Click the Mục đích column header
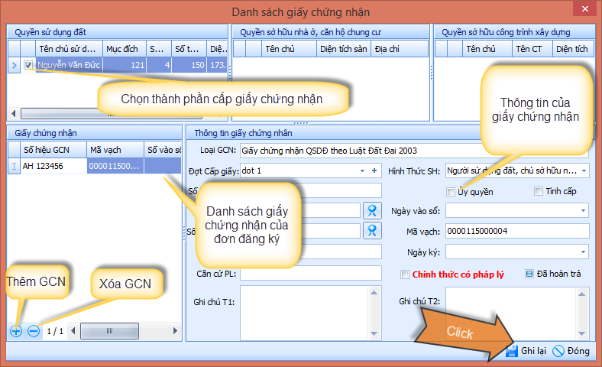The image size is (602, 367). (x=124, y=49)
